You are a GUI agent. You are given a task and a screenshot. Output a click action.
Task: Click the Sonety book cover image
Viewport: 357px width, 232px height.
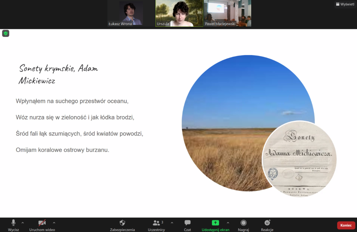[299, 158]
